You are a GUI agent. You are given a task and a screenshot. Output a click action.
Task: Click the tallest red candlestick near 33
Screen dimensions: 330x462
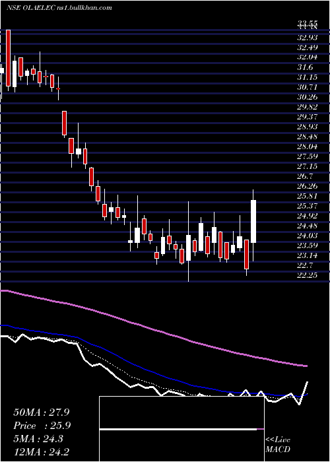[x=8, y=58]
